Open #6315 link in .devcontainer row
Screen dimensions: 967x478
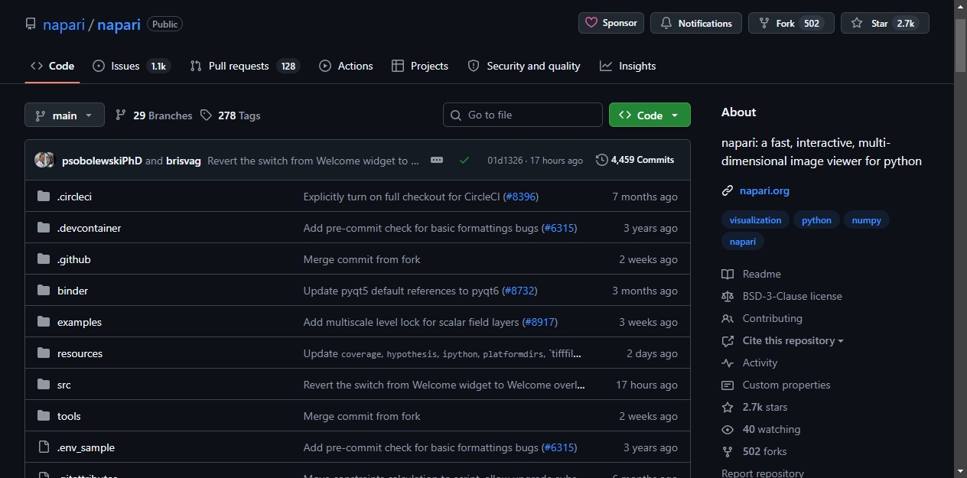click(x=559, y=228)
